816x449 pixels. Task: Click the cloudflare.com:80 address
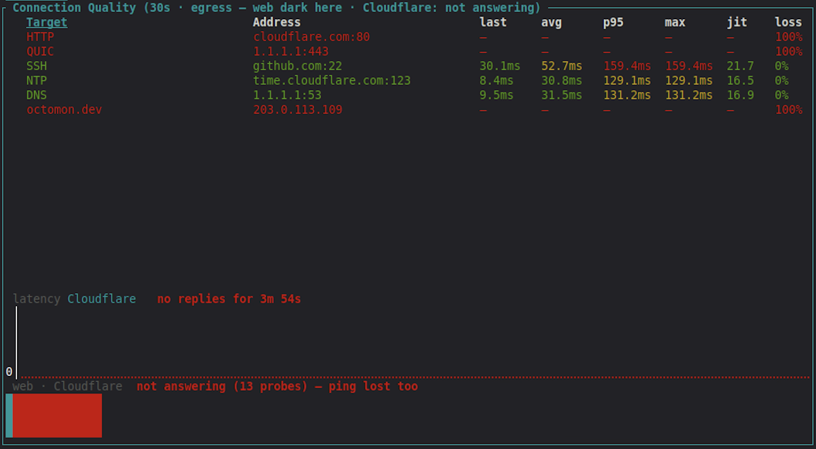[x=311, y=37]
